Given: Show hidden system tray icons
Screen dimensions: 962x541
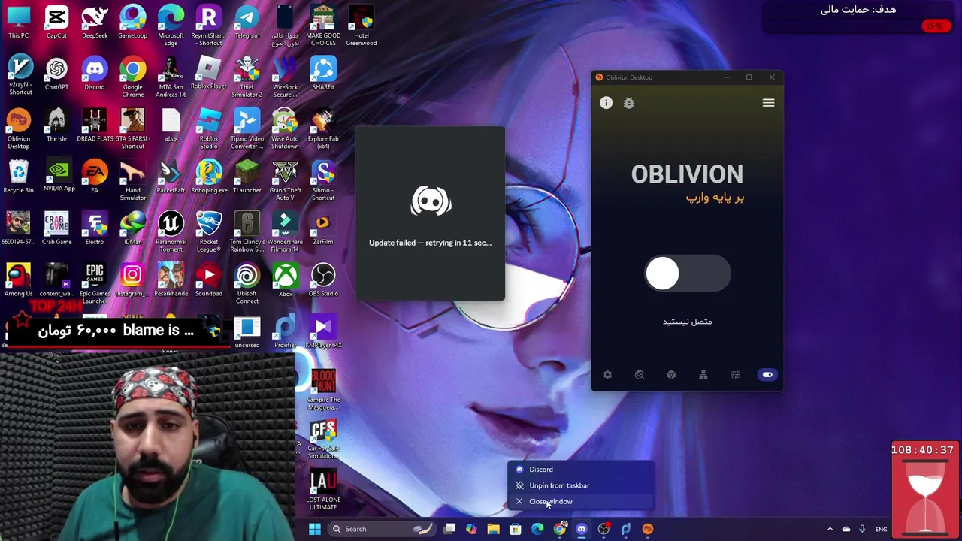Looking at the screenshot, I should [x=830, y=529].
